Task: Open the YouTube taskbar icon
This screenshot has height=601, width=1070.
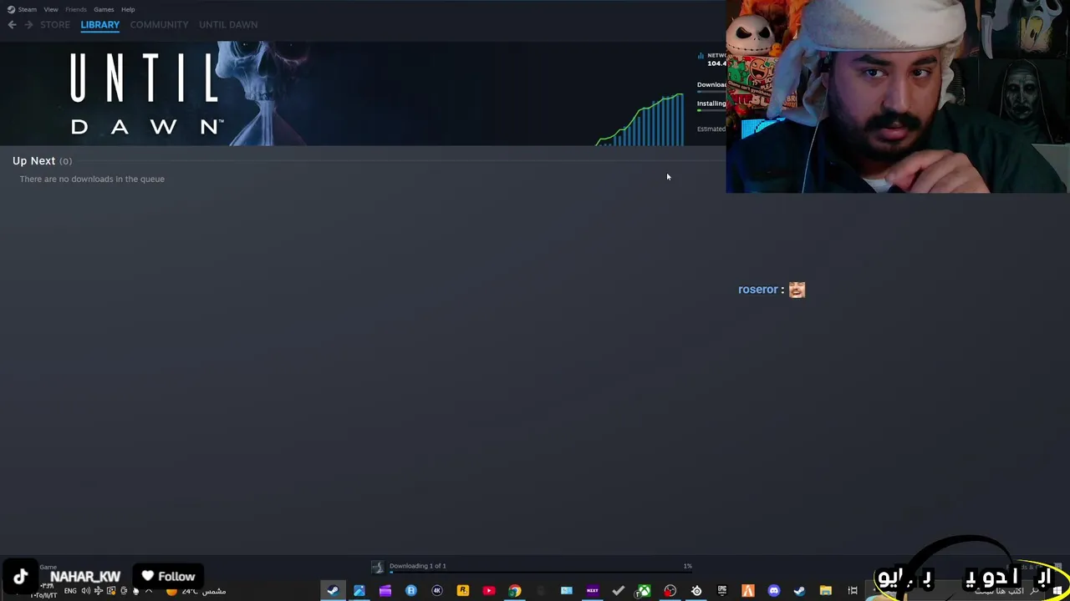Action: [x=489, y=591]
